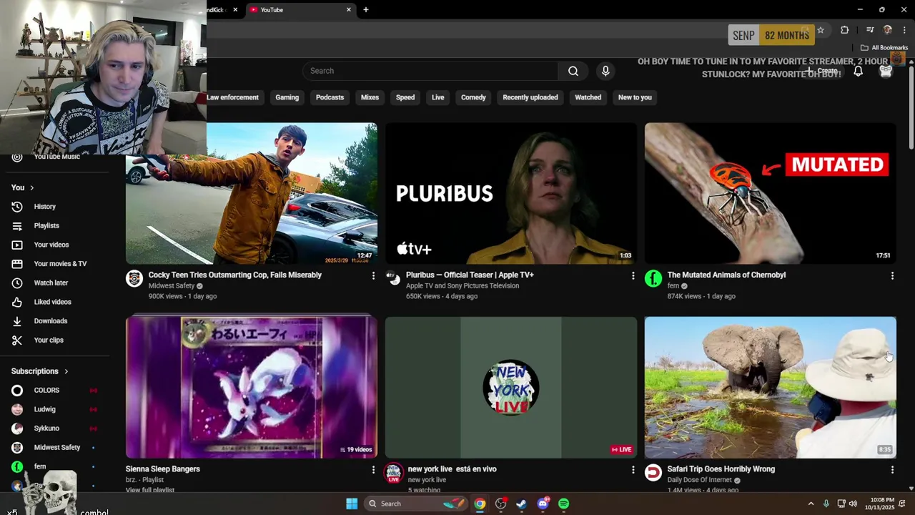Show hidden system tray icons

click(x=811, y=504)
